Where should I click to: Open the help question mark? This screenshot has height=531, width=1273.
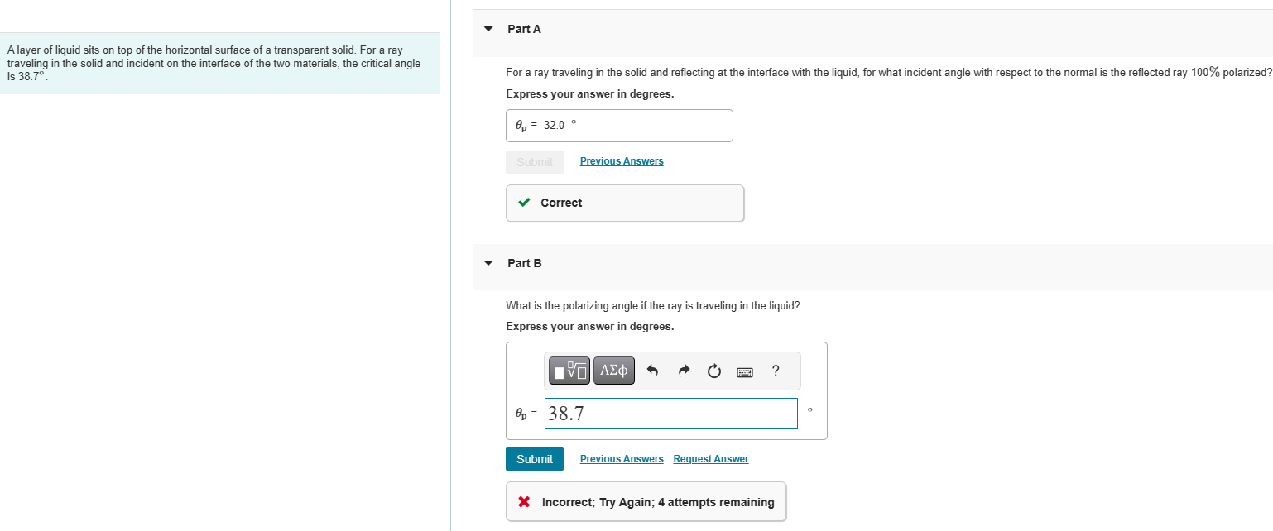coord(775,371)
